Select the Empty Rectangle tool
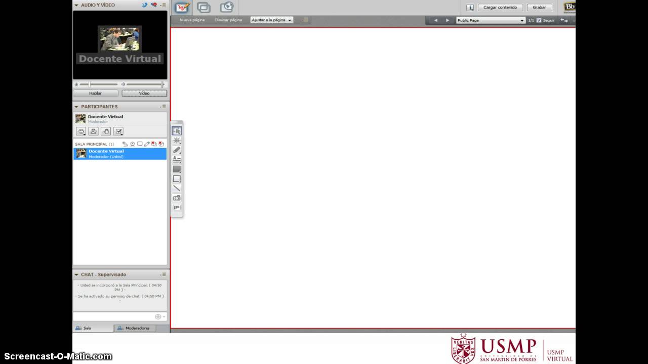The height and width of the screenshot is (364, 648). pyautogui.click(x=177, y=179)
